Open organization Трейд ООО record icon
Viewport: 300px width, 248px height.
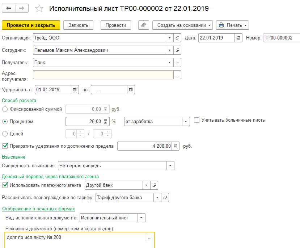[177, 38]
